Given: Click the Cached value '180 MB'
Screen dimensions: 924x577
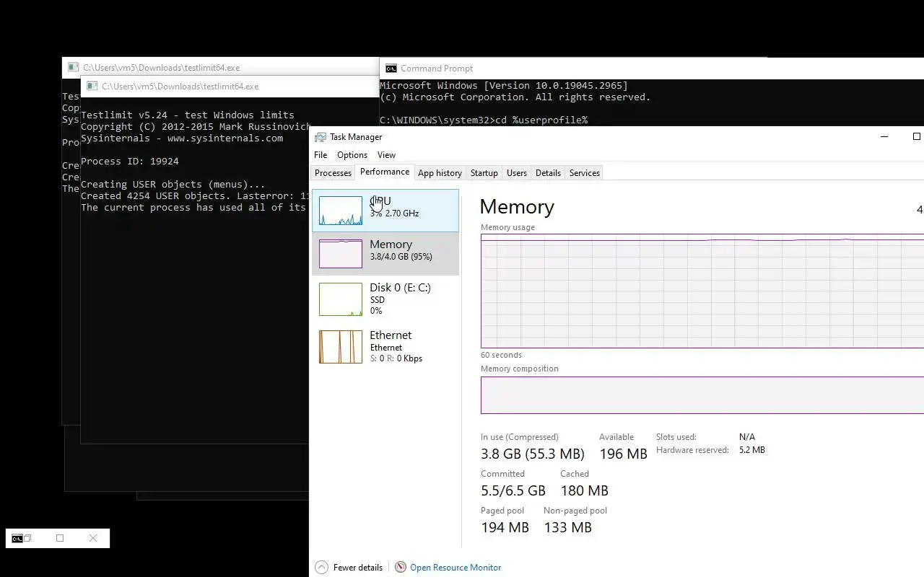Looking at the screenshot, I should tap(584, 490).
